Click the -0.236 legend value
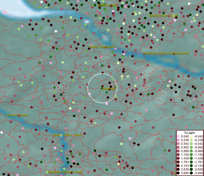204x176 pixels. (198, 140)
